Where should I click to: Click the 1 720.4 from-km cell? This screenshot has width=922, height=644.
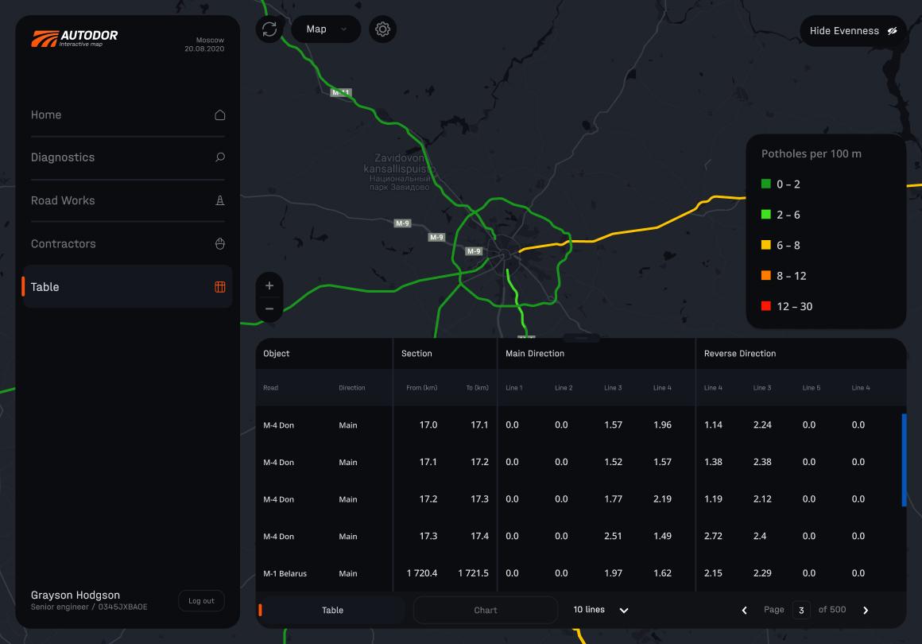pyautogui.click(x=421, y=572)
